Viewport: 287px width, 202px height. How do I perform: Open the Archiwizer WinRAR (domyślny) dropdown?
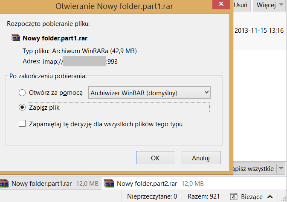point(149,93)
